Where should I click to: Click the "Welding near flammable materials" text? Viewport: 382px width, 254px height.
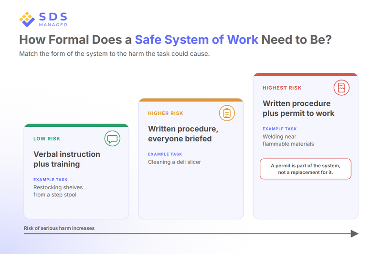coord(288,140)
